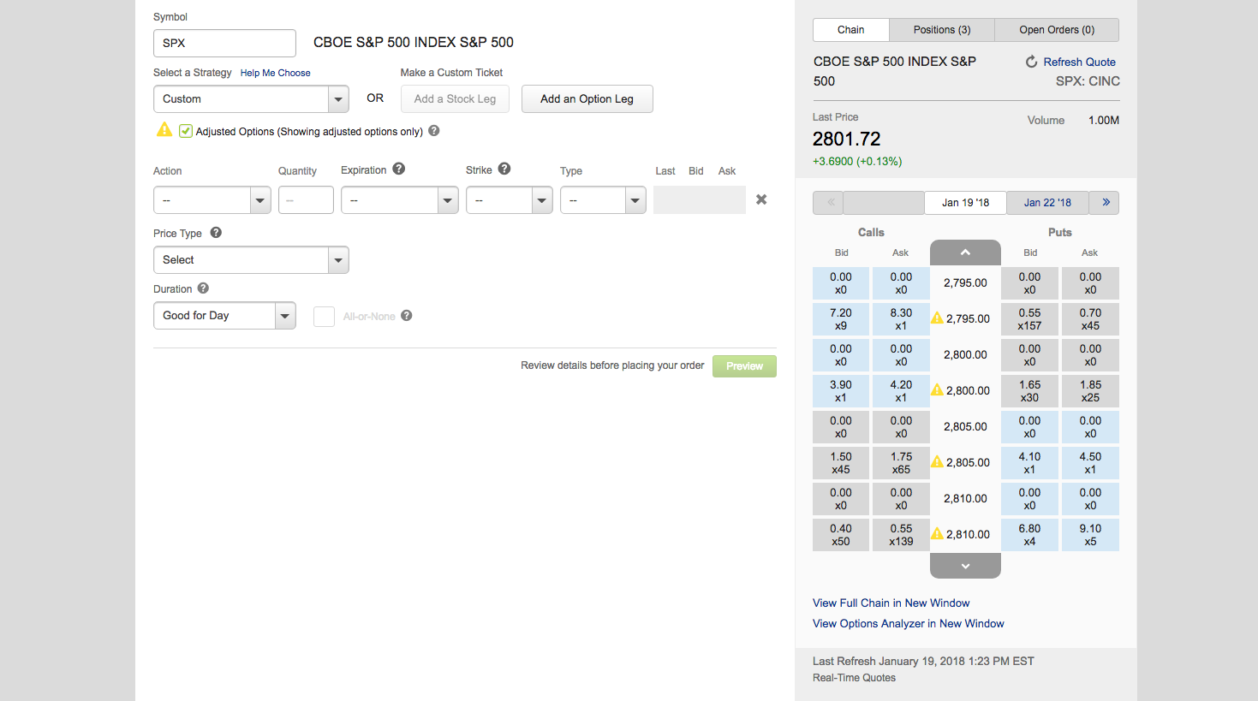This screenshot has height=701, width=1258.
Task: Open the Strike help question mark
Action: pyautogui.click(x=504, y=169)
